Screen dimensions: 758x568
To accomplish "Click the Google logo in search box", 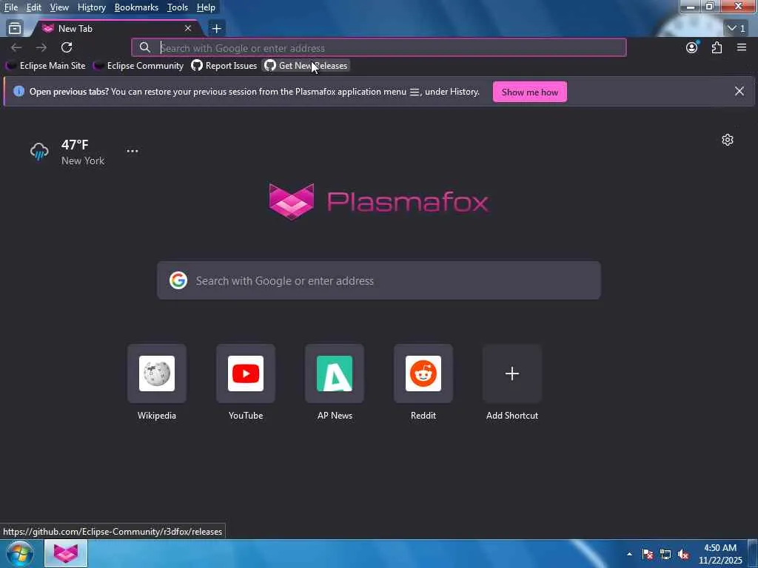I will [178, 280].
